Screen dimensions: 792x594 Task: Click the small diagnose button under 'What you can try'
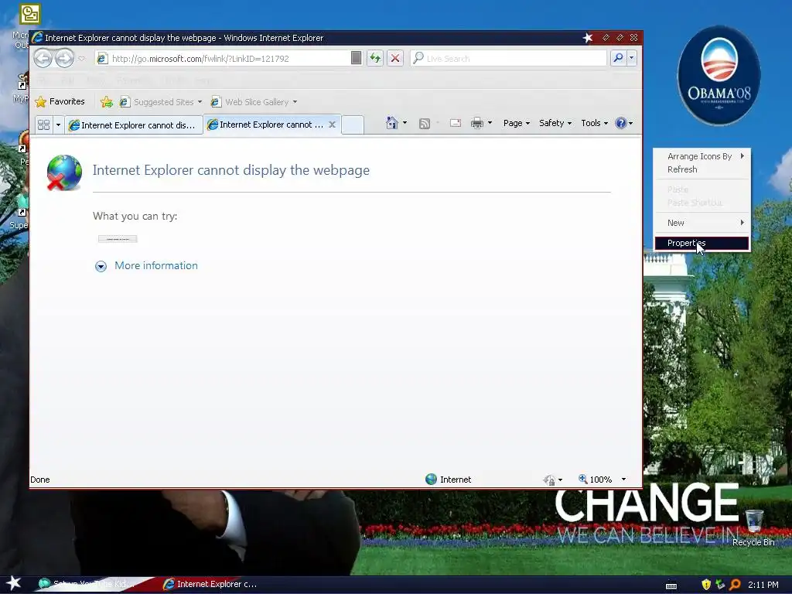coord(118,239)
